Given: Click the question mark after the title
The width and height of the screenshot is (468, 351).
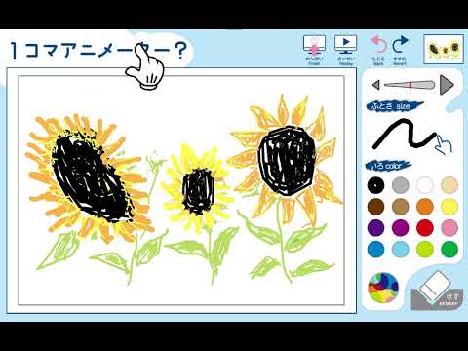Looking at the screenshot, I should tap(182, 51).
